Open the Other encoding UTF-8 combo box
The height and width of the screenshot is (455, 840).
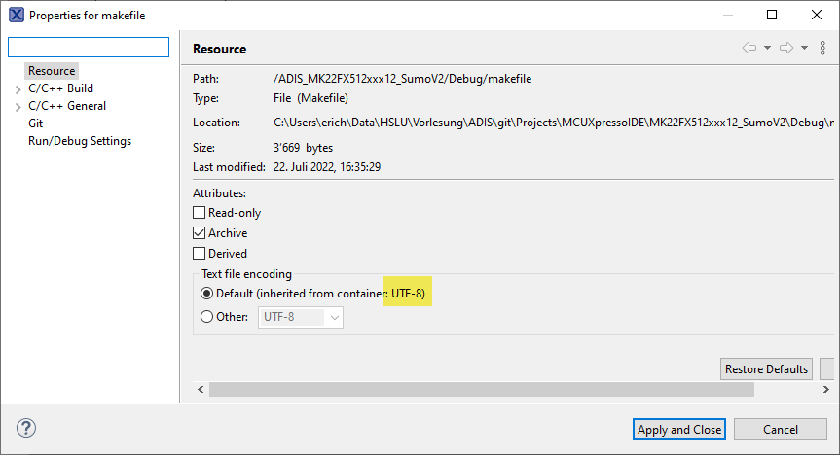pos(301,317)
